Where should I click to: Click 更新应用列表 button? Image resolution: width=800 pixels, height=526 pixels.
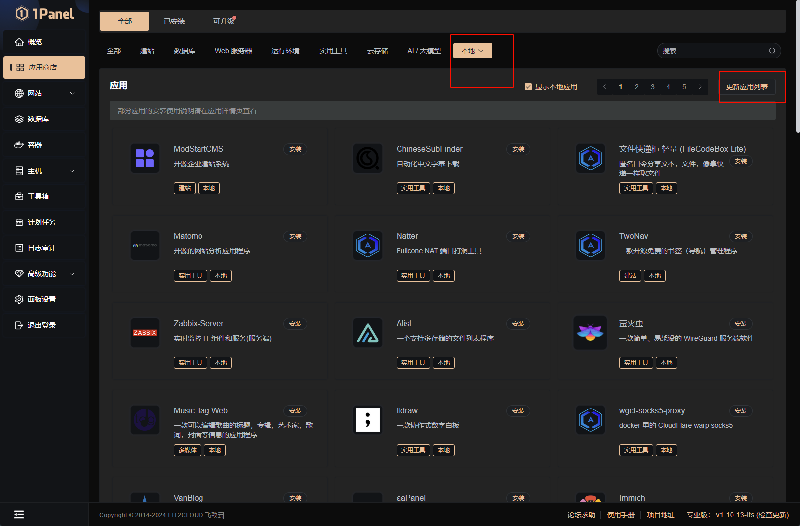pos(747,87)
